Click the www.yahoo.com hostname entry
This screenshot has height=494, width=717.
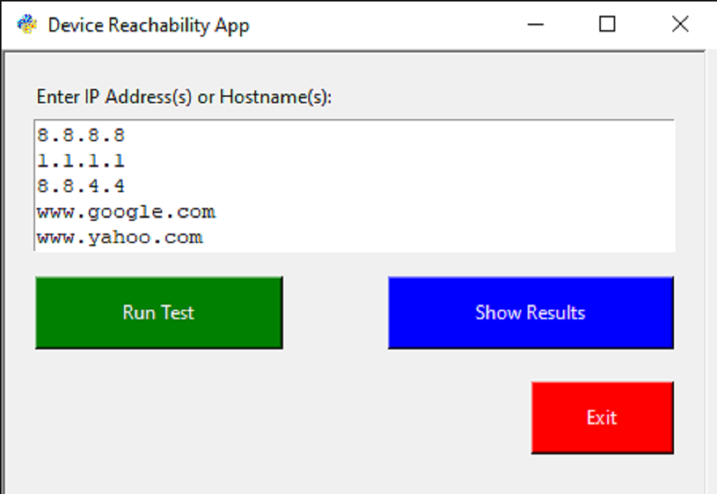pyautogui.click(x=120, y=237)
